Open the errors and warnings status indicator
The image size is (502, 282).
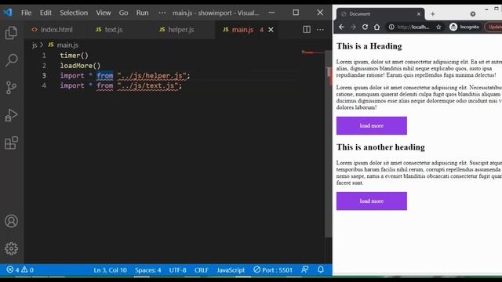click(20, 269)
